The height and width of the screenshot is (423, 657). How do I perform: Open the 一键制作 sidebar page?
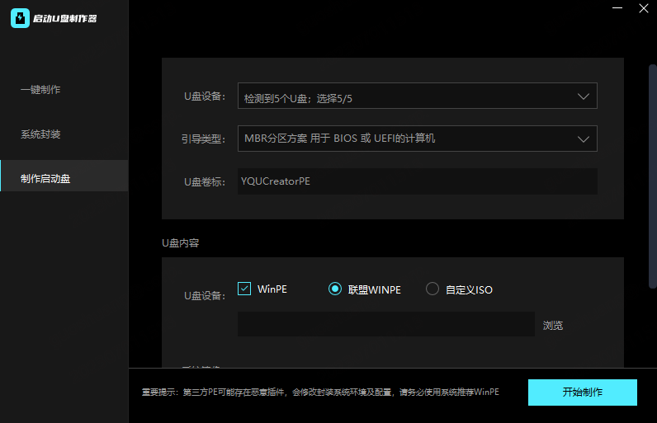(x=40, y=90)
